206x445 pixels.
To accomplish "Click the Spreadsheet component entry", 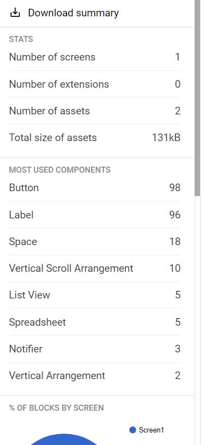I will pos(95,322).
